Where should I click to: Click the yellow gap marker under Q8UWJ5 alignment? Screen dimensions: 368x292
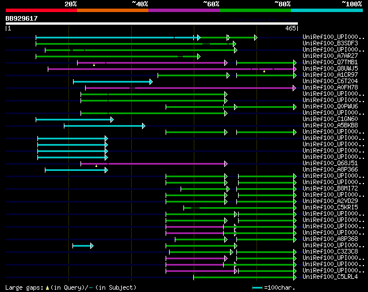(264, 71)
